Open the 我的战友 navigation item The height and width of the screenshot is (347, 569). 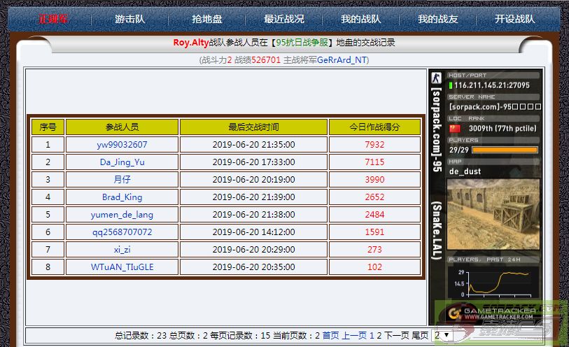point(437,19)
